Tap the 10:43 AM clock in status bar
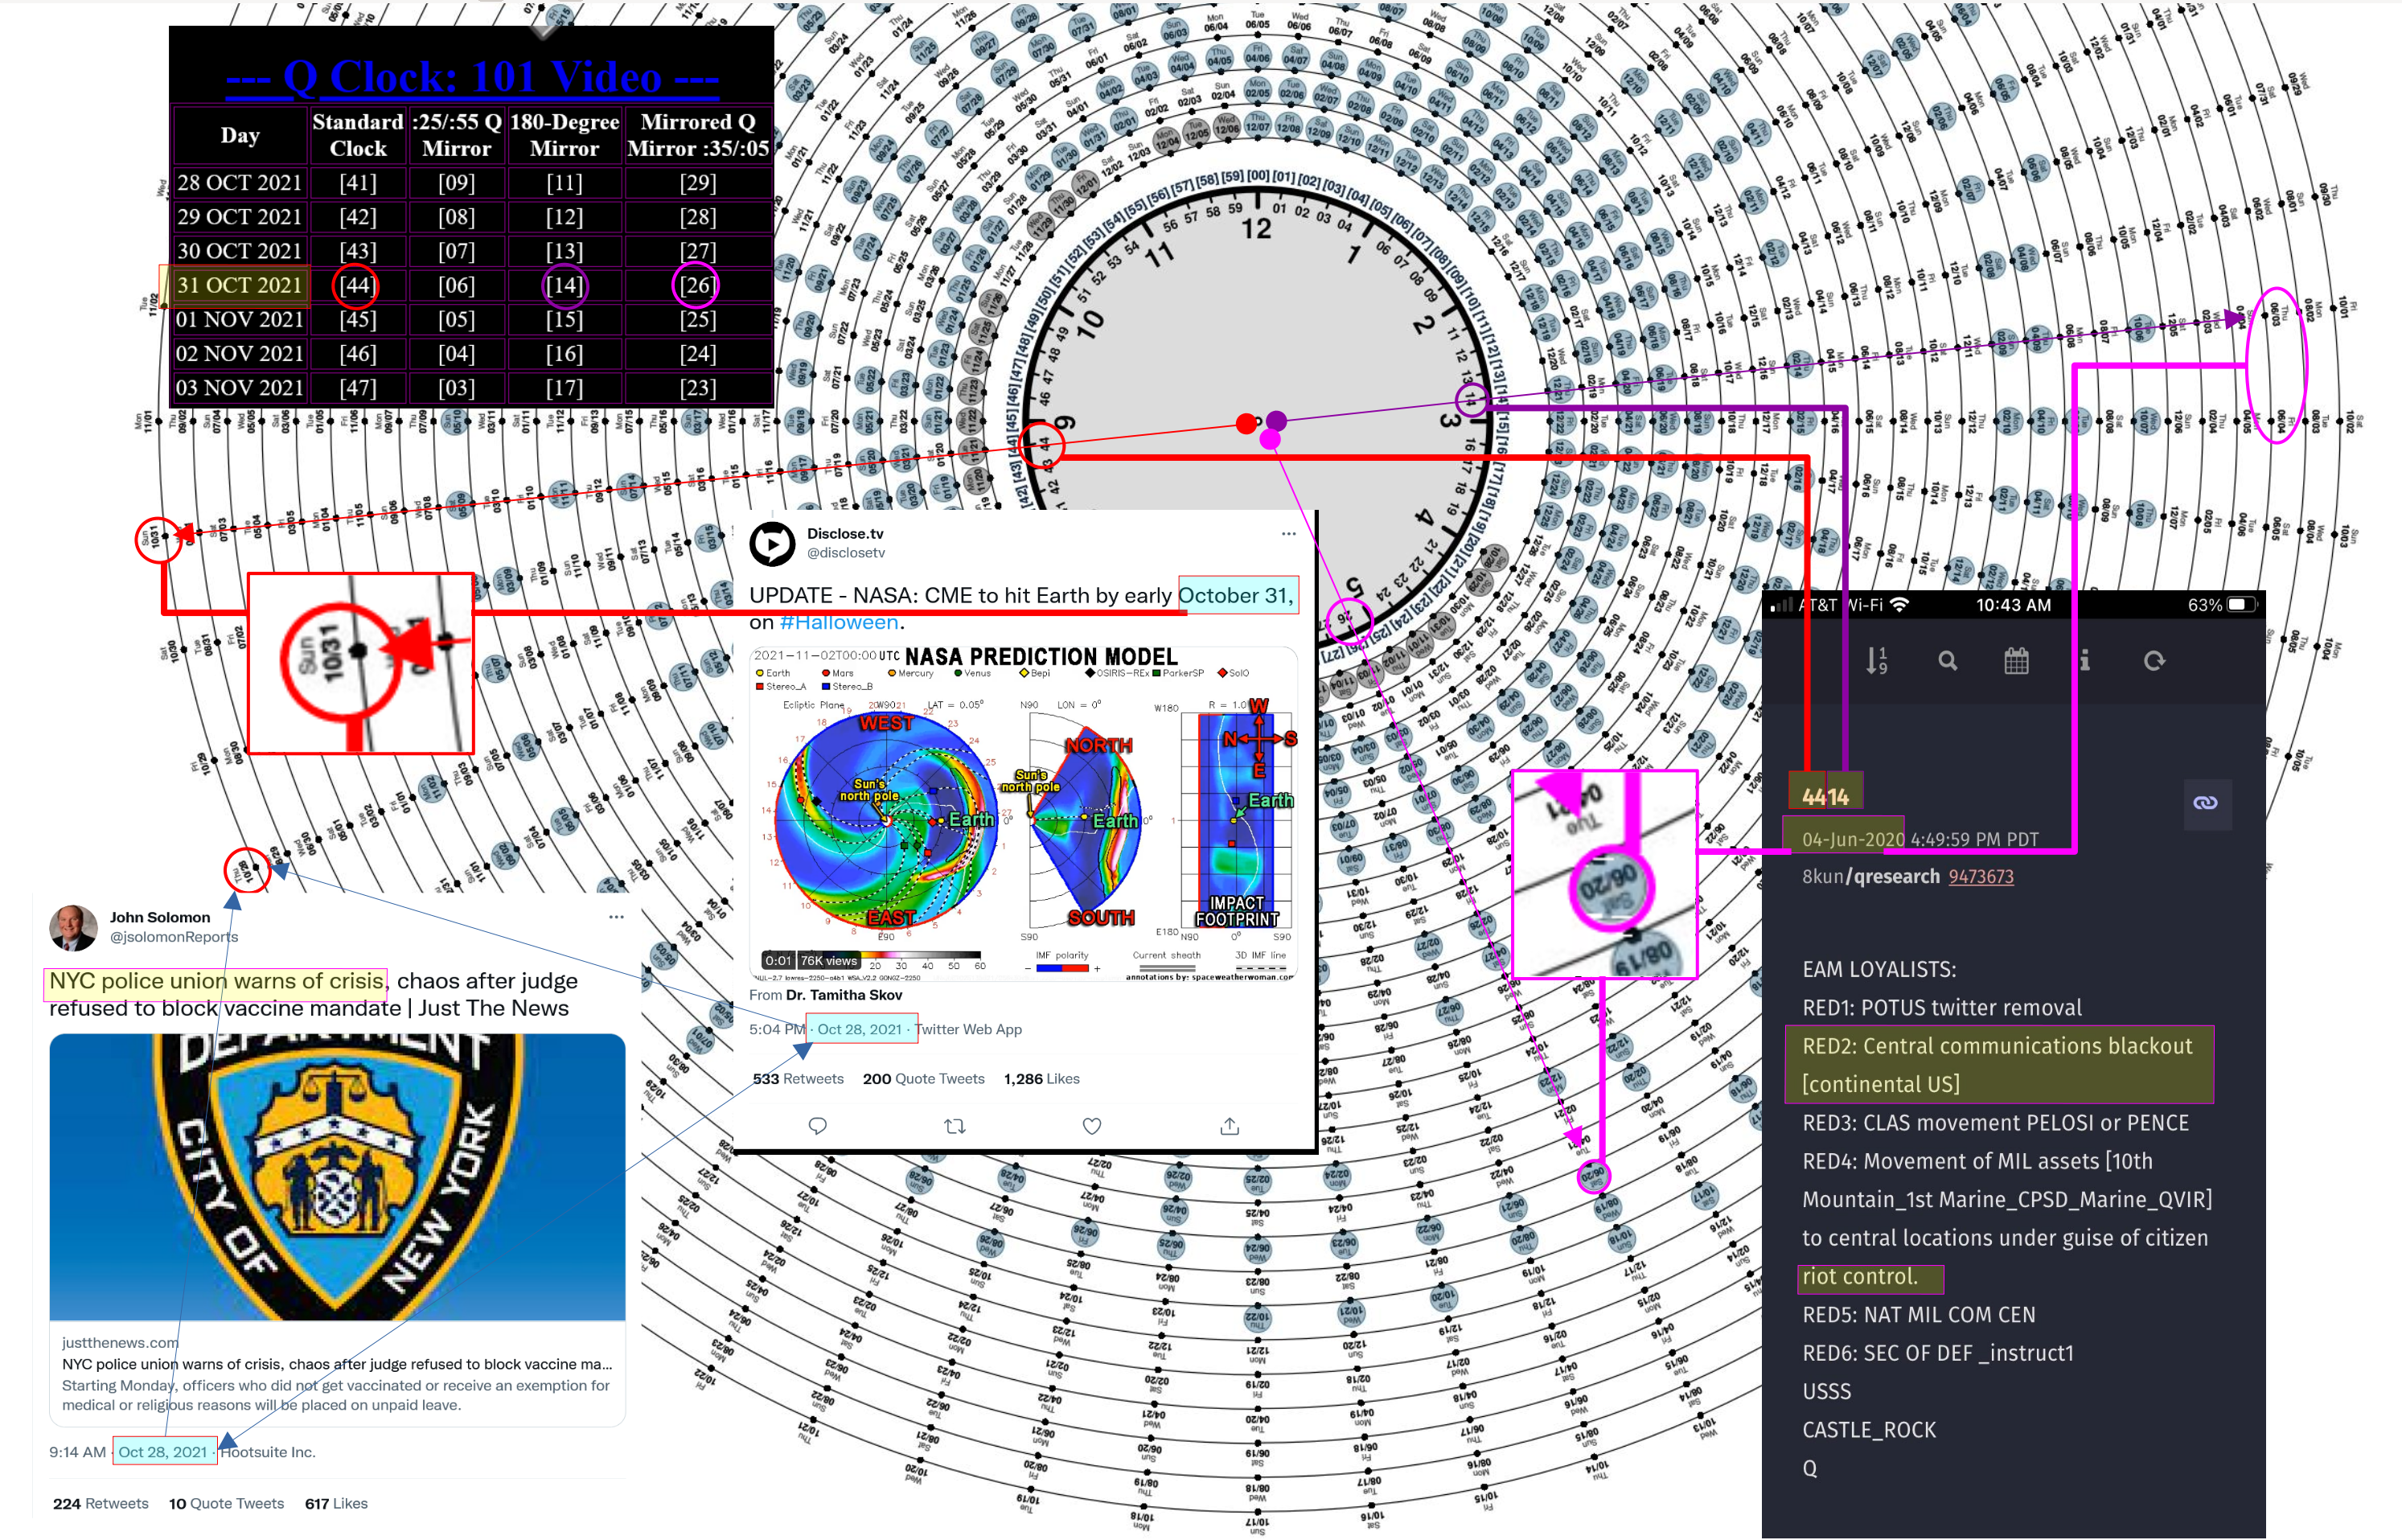The height and width of the screenshot is (1540, 2402). point(2013,605)
